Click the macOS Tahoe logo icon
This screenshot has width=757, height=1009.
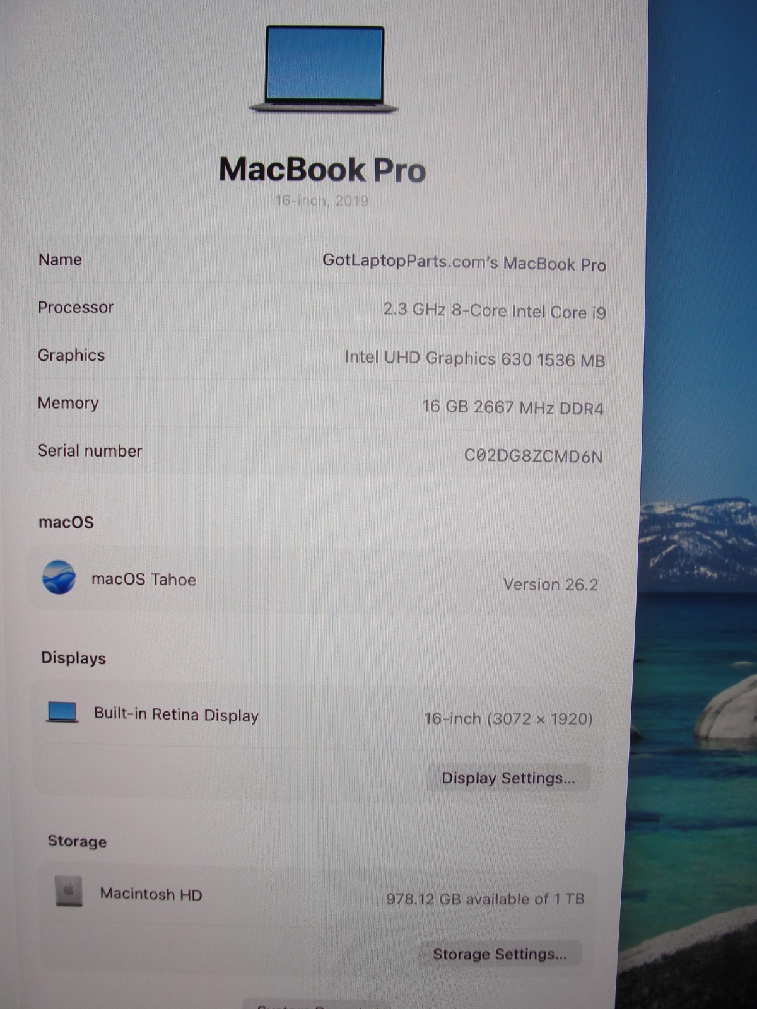[x=59, y=577]
